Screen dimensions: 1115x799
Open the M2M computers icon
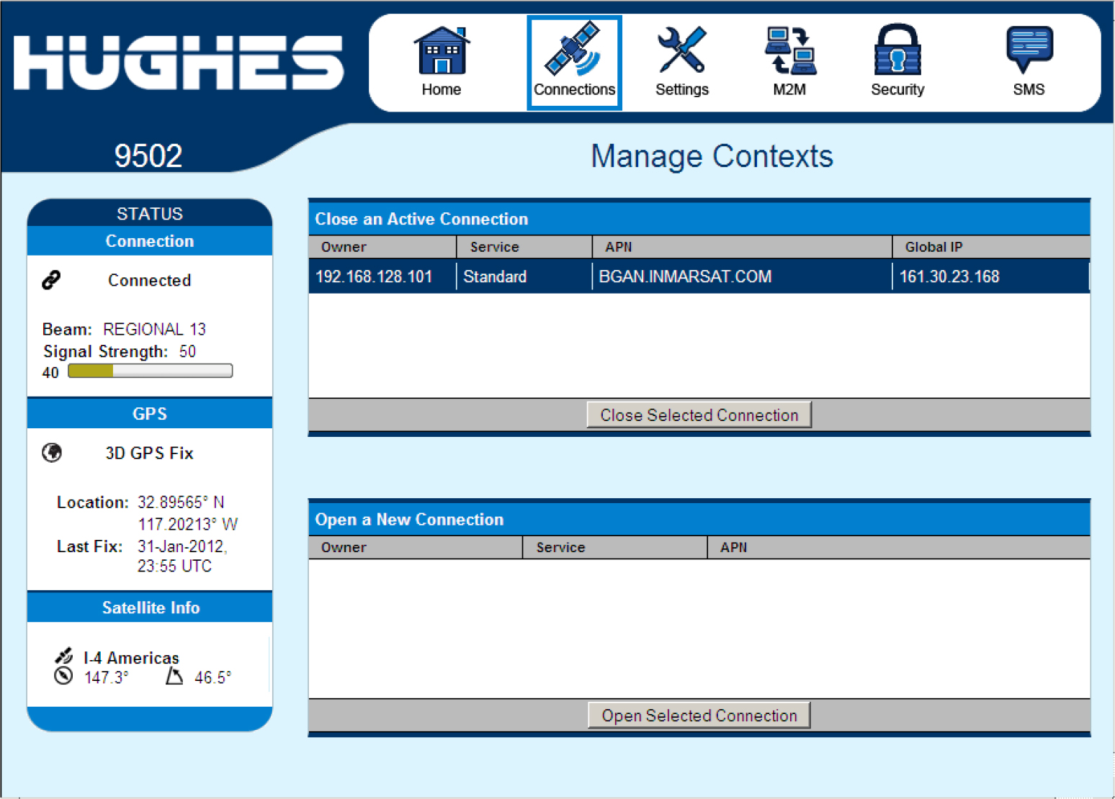tap(789, 50)
